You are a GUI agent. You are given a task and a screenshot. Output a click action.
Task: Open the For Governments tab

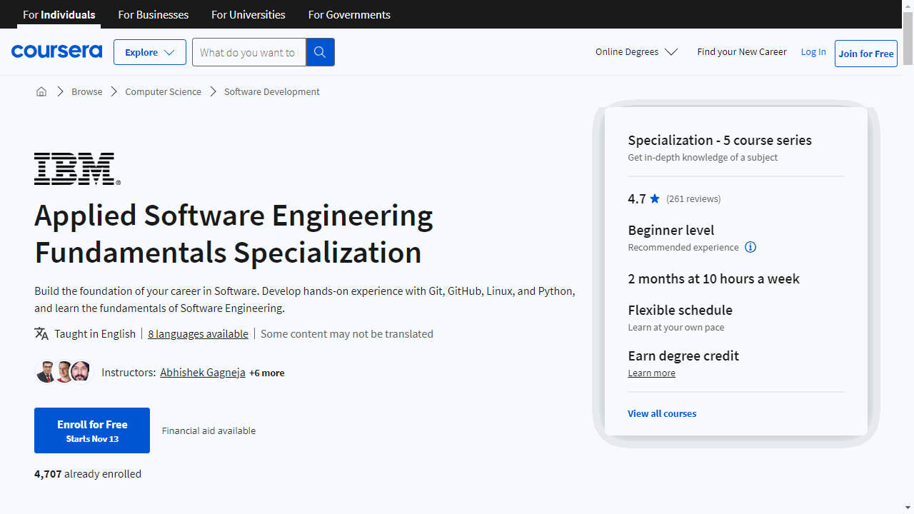(349, 14)
